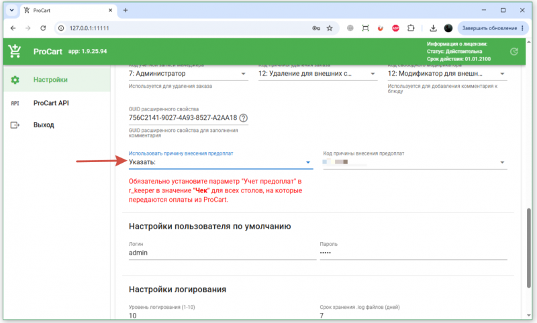Image resolution: width=537 pixels, height=323 pixels.
Task: Reload the page with refresh button
Action: pyautogui.click(x=43, y=28)
